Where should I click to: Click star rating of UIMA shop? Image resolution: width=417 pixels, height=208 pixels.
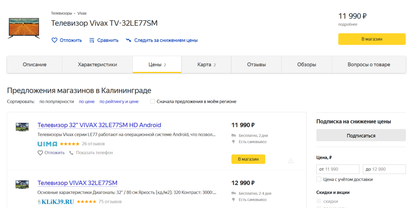(69, 144)
